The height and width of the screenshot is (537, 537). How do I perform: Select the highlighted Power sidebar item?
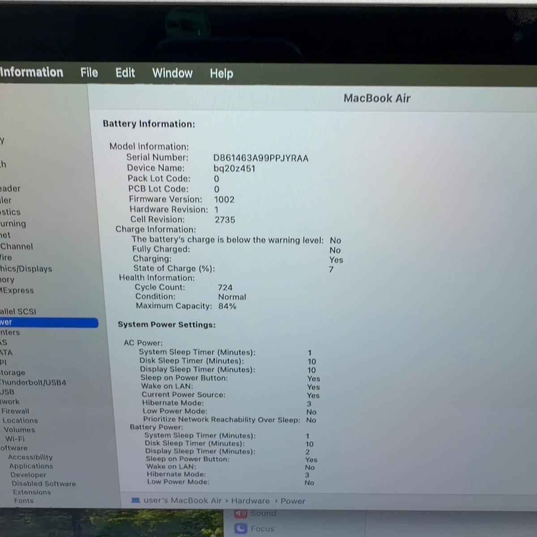point(48,322)
